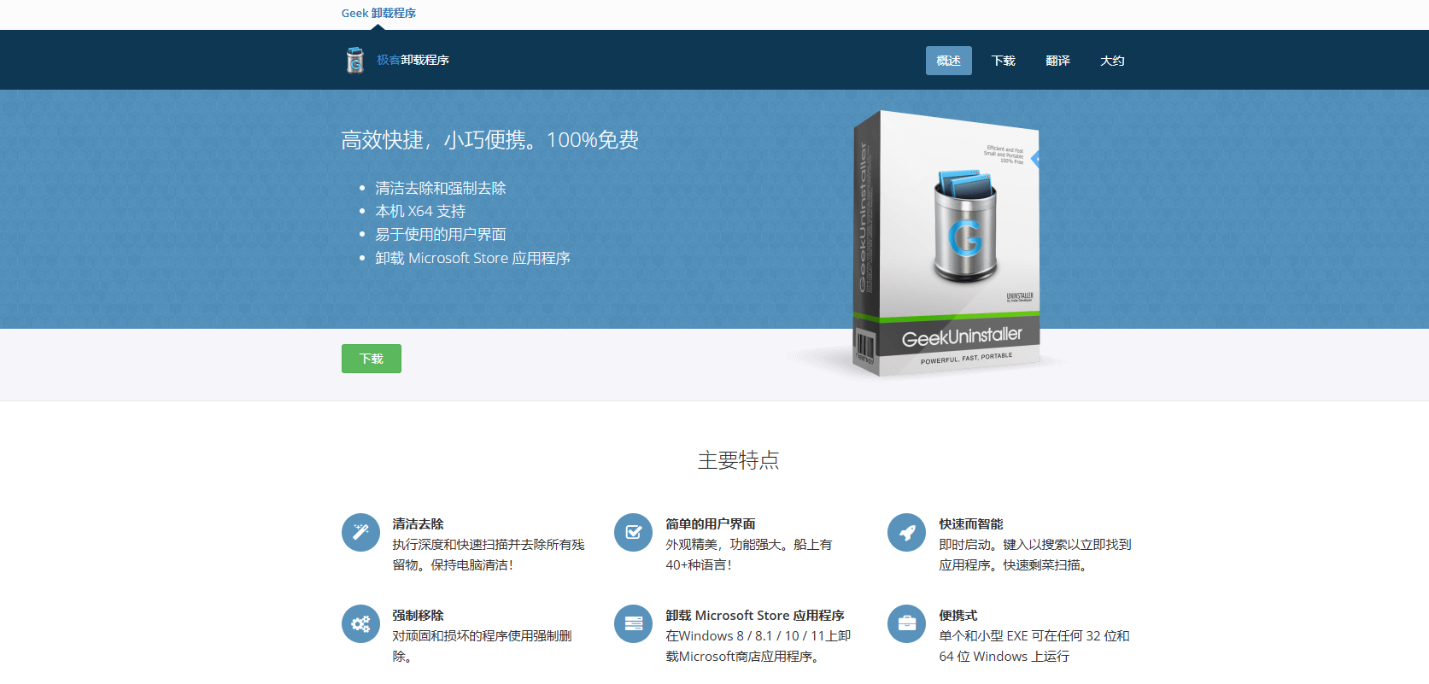Click the briefcase icon for 便携式
The width and height of the screenshot is (1429, 684).
click(x=907, y=623)
